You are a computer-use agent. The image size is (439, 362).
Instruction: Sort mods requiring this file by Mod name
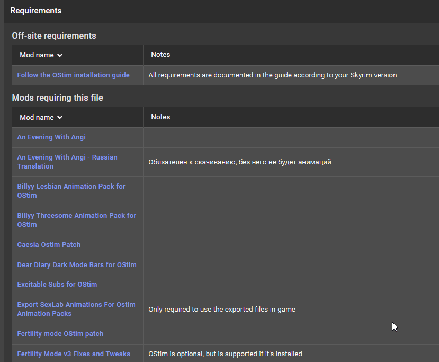coord(41,117)
